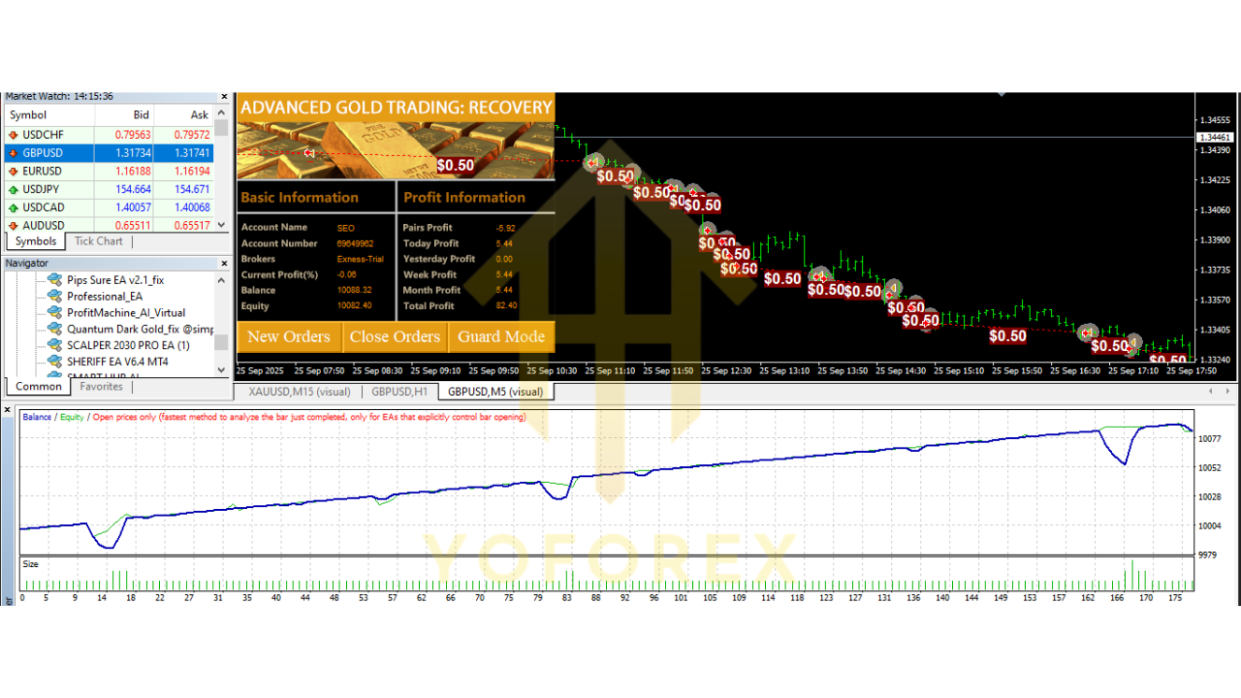The width and height of the screenshot is (1241, 698).
Task: Click the Market Watch down scroll arrow
Action: (x=220, y=224)
